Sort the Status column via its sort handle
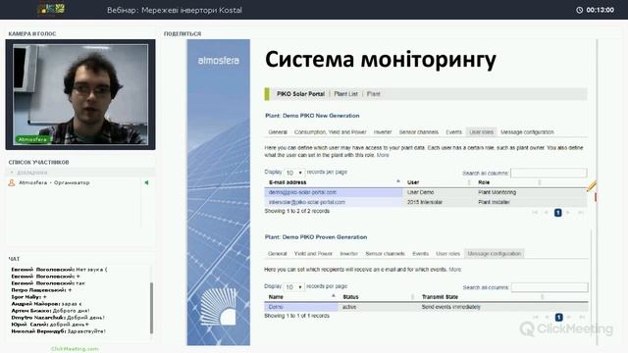The height and width of the screenshot is (353, 628). tap(412, 297)
